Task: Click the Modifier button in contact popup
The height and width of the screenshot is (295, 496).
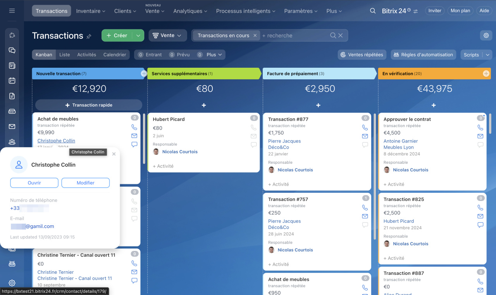Action: pos(85,183)
